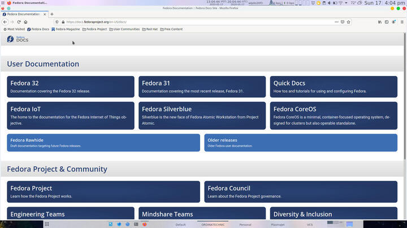407x228 pixels.
Task: Reload the current page
Action: [19, 22]
